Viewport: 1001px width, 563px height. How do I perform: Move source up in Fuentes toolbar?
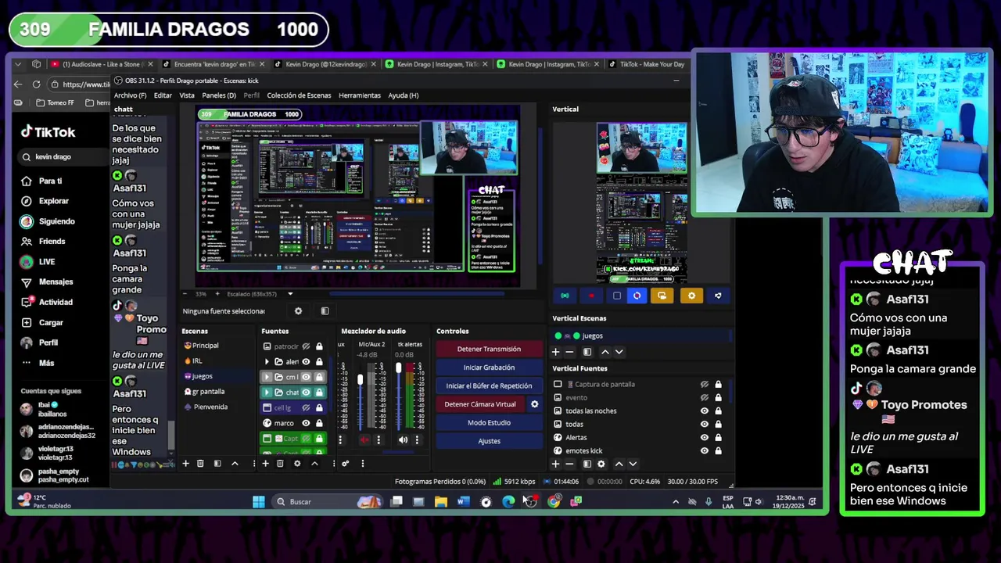tap(314, 464)
